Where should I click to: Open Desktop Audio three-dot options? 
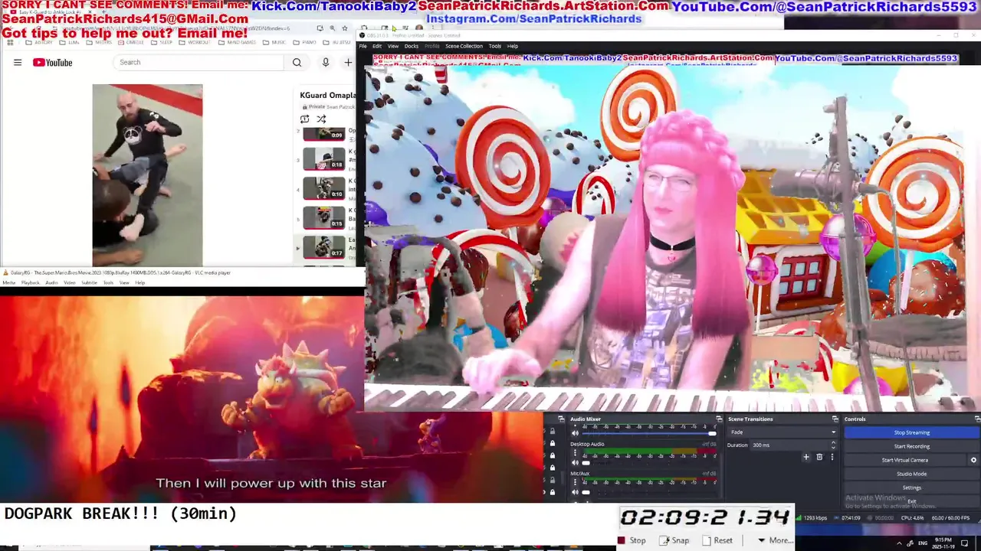pyautogui.click(x=575, y=452)
